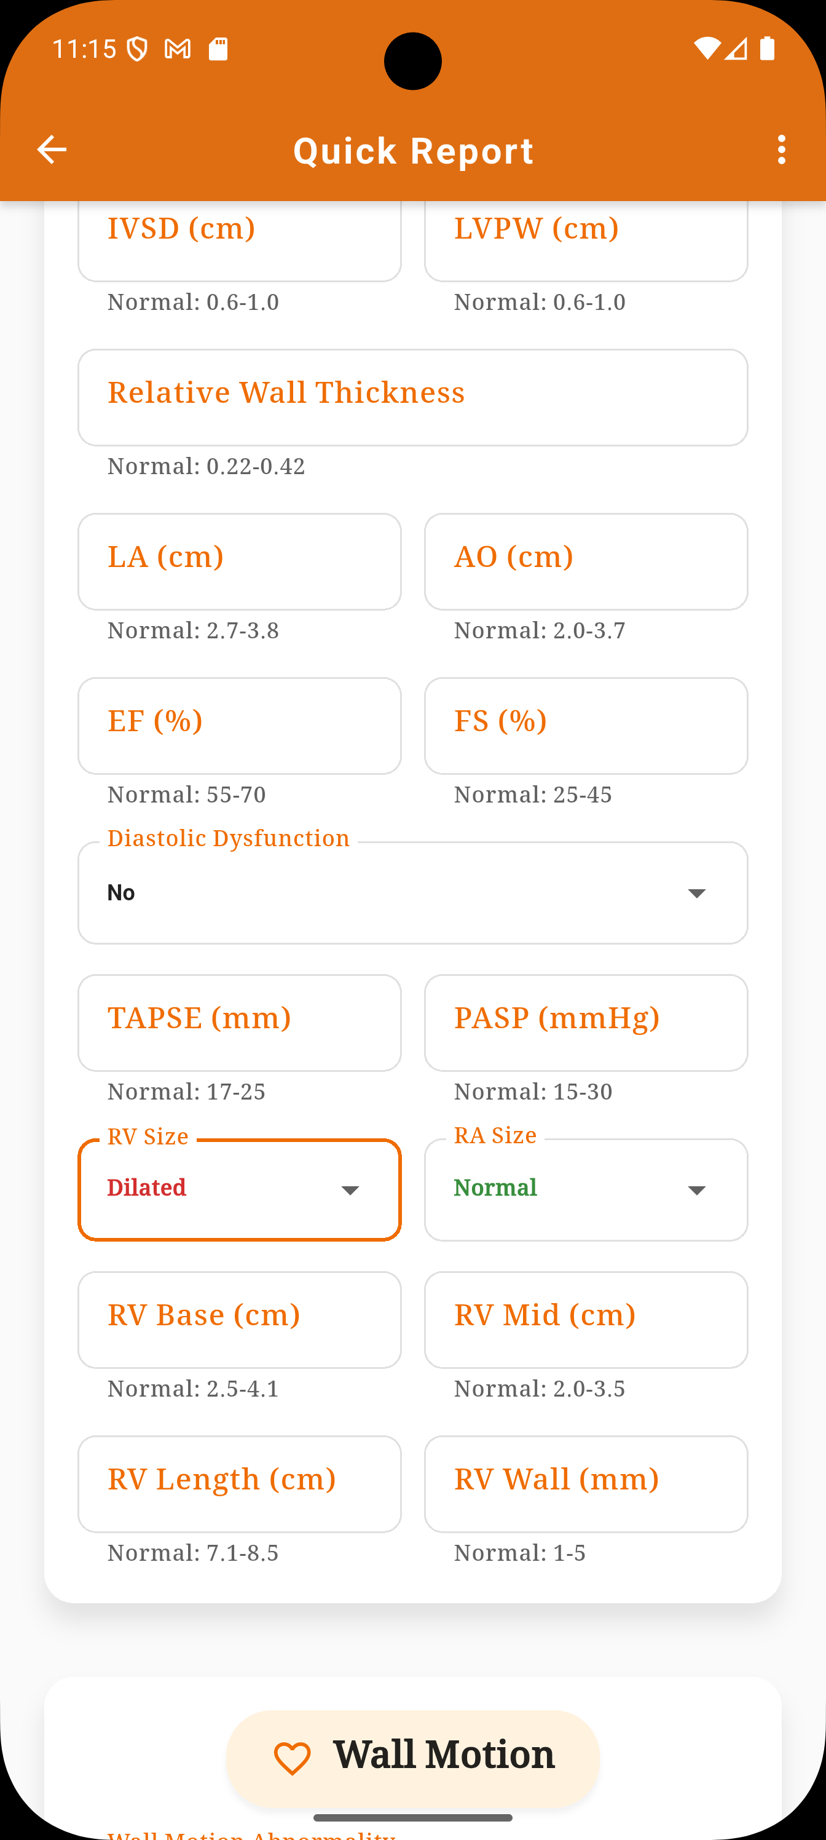Tap the back arrow icon
The height and width of the screenshot is (1840, 826).
(52, 150)
